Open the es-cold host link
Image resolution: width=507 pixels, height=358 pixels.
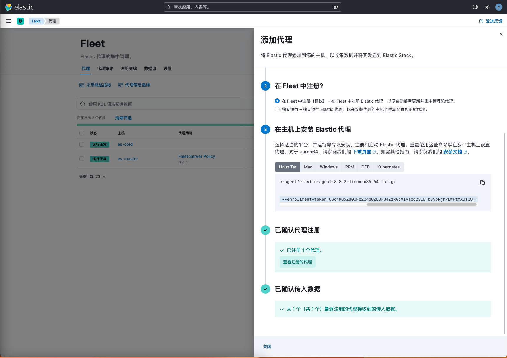(x=125, y=144)
